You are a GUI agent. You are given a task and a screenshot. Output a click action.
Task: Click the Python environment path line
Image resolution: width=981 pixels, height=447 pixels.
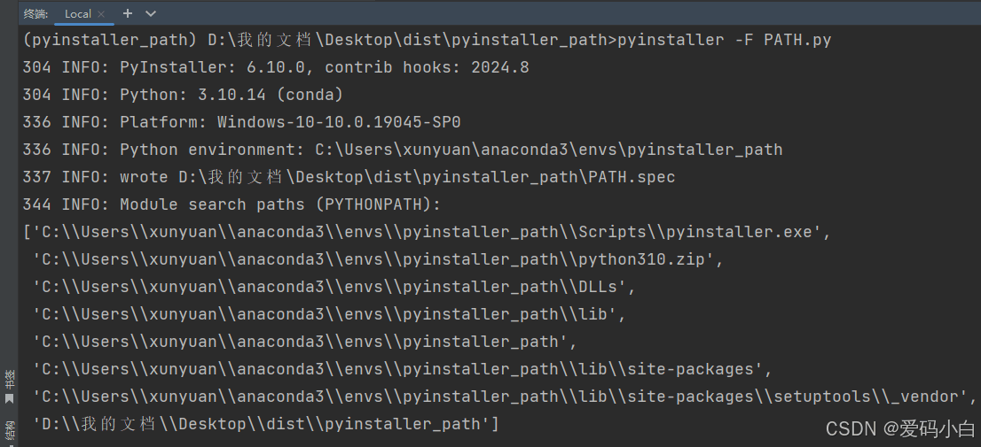tap(403, 150)
